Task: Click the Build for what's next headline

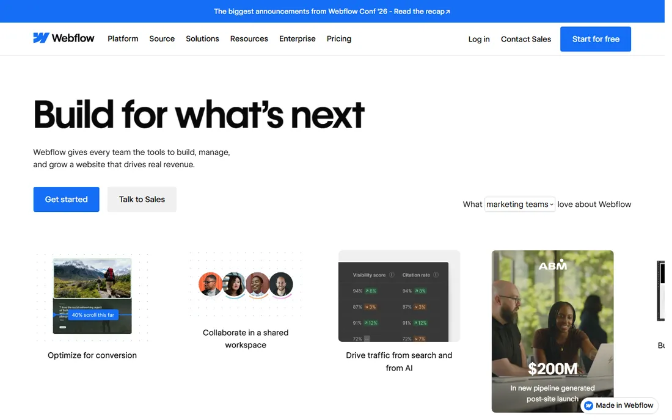Action: [x=199, y=114]
